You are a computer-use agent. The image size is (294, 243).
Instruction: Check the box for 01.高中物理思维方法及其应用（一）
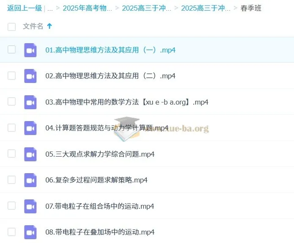pyautogui.click(x=11, y=50)
